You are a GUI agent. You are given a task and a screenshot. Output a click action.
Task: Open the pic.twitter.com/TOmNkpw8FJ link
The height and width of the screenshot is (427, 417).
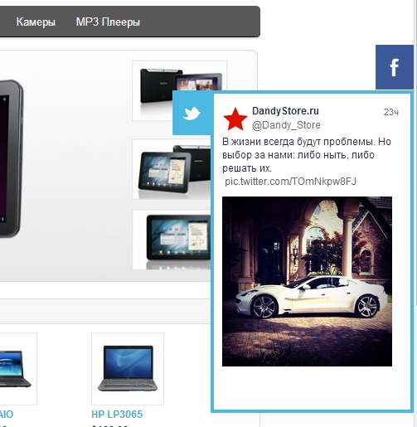[x=290, y=182]
